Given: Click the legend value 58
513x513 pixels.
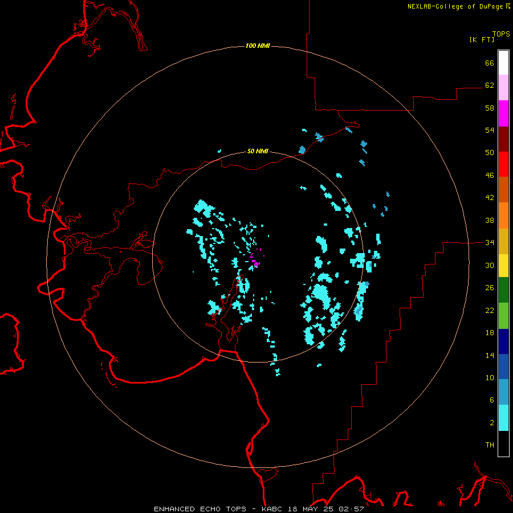Looking at the screenshot, I should pyautogui.click(x=490, y=108).
